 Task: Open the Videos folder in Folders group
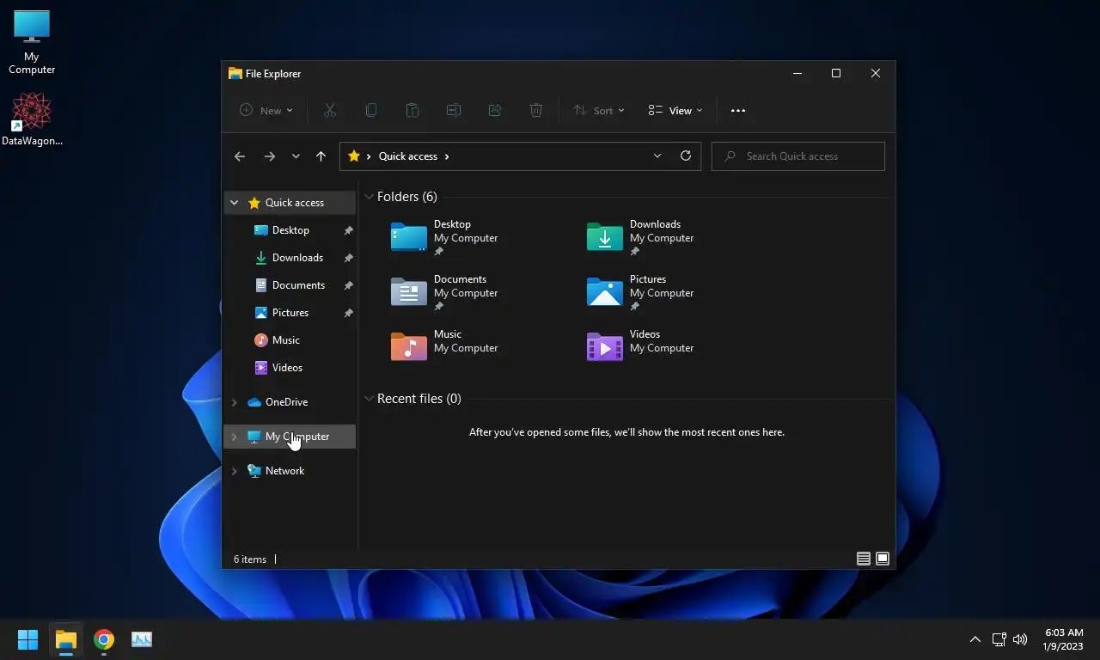click(643, 346)
